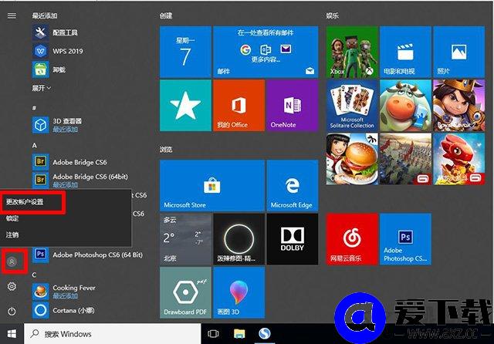The width and height of the screenshot is (494, 344).
Task: Open Adobe Photoshop CS tile
Action: 405,239
